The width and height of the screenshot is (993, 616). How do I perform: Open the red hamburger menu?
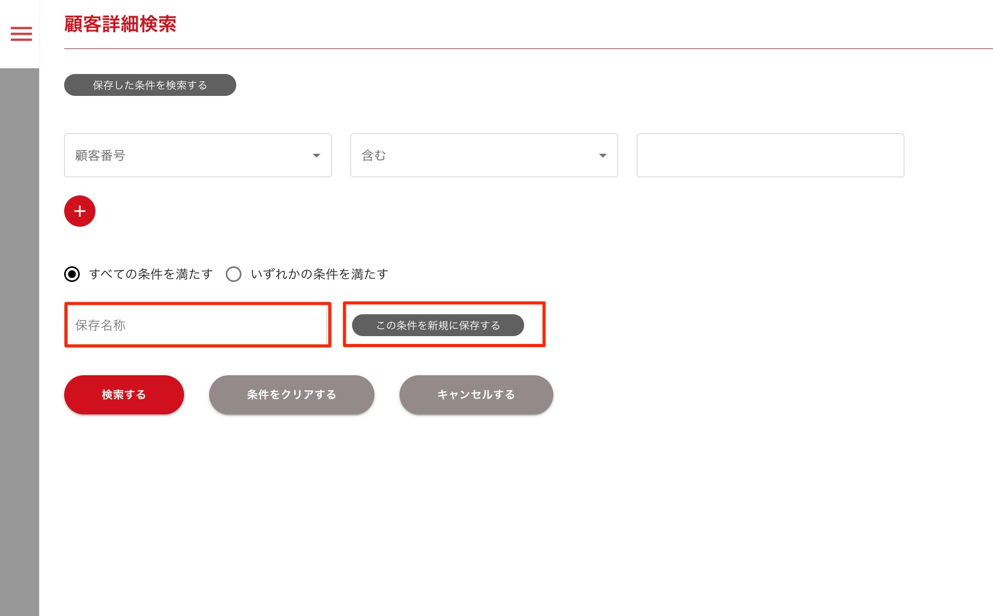(x=21, y=34)
